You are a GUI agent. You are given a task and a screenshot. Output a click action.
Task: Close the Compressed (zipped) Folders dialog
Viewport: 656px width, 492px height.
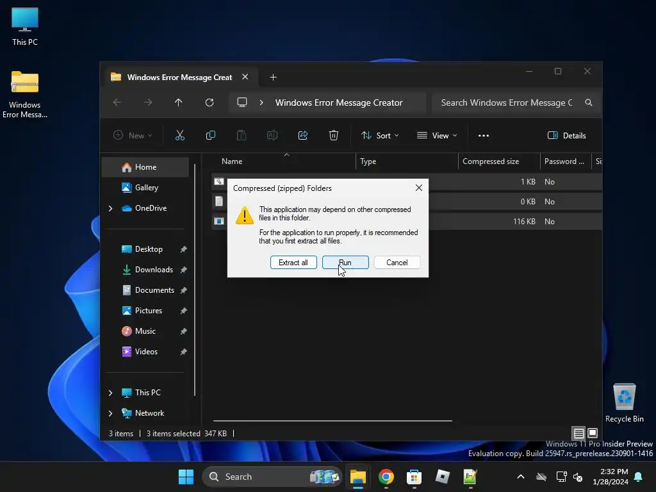coord(419,188)
